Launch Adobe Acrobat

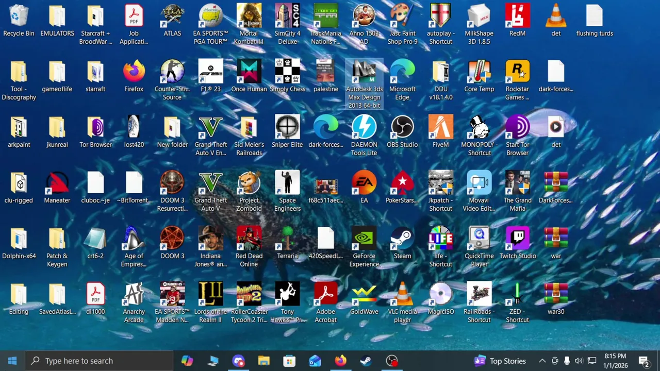[326, 302]
